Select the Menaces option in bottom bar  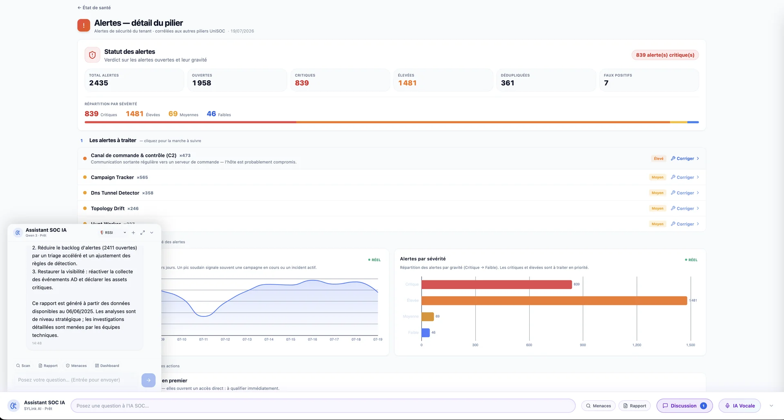point(599,406)
